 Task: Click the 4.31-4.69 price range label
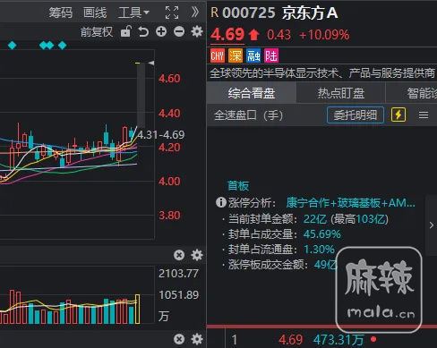tap(161, 135)
